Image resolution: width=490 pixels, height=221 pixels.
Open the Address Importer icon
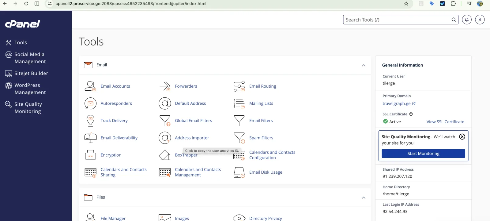(x=165, y=138)
